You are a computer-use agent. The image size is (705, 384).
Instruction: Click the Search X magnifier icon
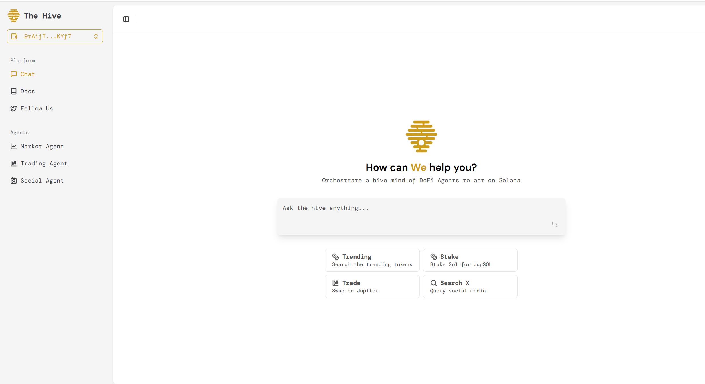(434, 283)
